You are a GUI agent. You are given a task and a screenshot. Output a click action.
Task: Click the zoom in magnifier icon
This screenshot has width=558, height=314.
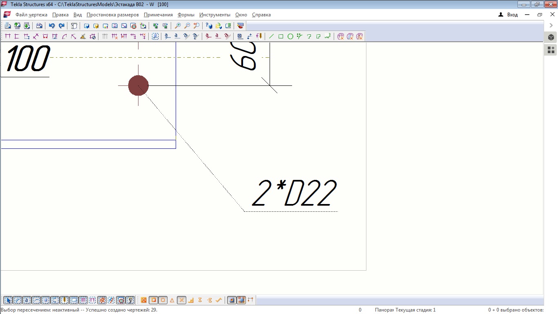[x=178, y=26]
